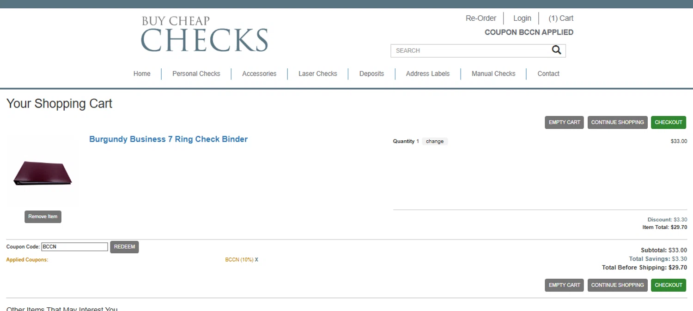The image size is (693, 311).
Task: Click the quantity change button
Action: point(435,142)
